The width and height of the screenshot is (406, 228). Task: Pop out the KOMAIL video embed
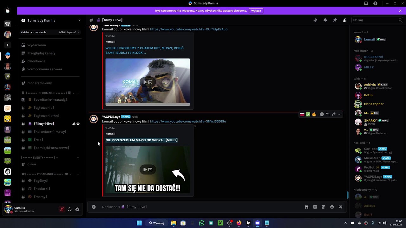coord(150,82)
